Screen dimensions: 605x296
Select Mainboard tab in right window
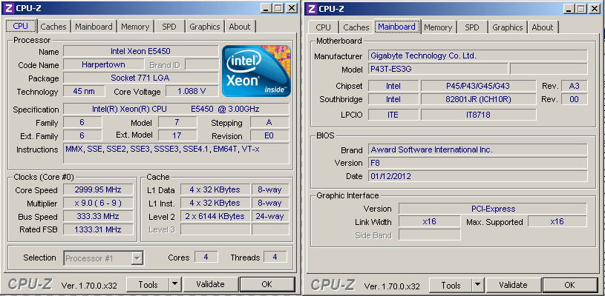[x=396, y=27]
